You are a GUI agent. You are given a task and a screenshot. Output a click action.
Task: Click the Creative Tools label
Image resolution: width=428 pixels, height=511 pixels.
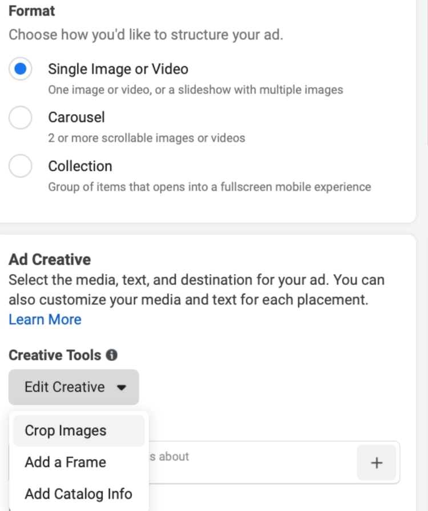55,355
